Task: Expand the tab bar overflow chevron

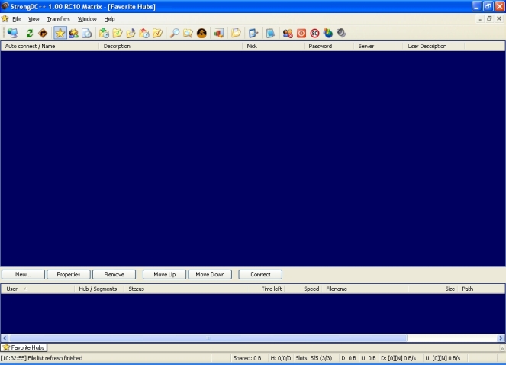Action: pyautogui.click(x=501, y=347)
